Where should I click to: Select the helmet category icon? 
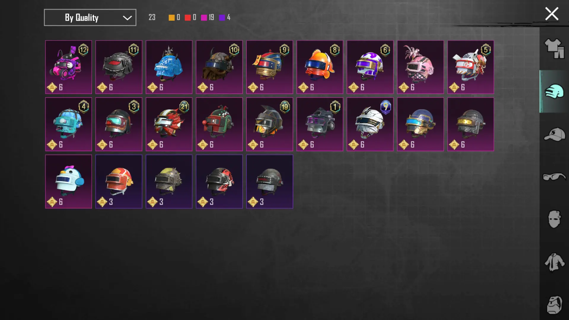click(554, 91)
